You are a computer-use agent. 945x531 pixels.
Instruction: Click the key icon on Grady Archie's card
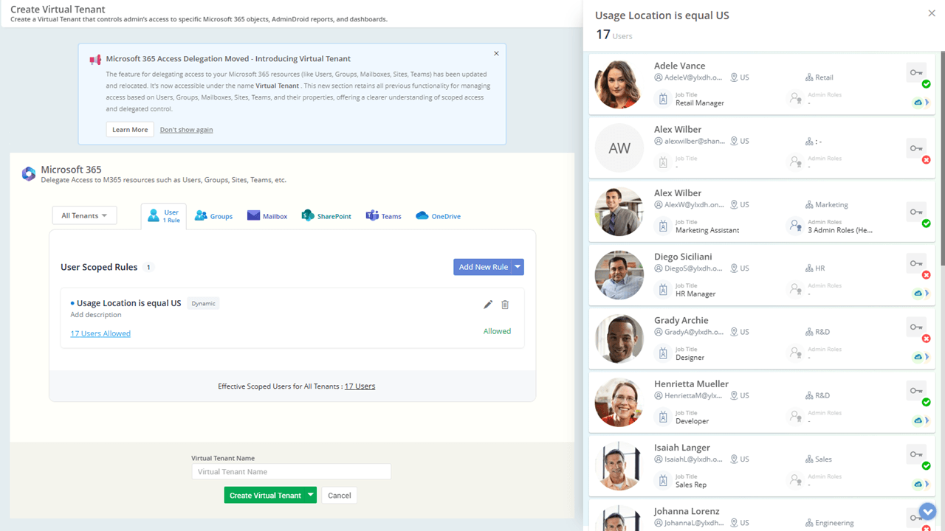pyautogui.click(x=916, y=327)
